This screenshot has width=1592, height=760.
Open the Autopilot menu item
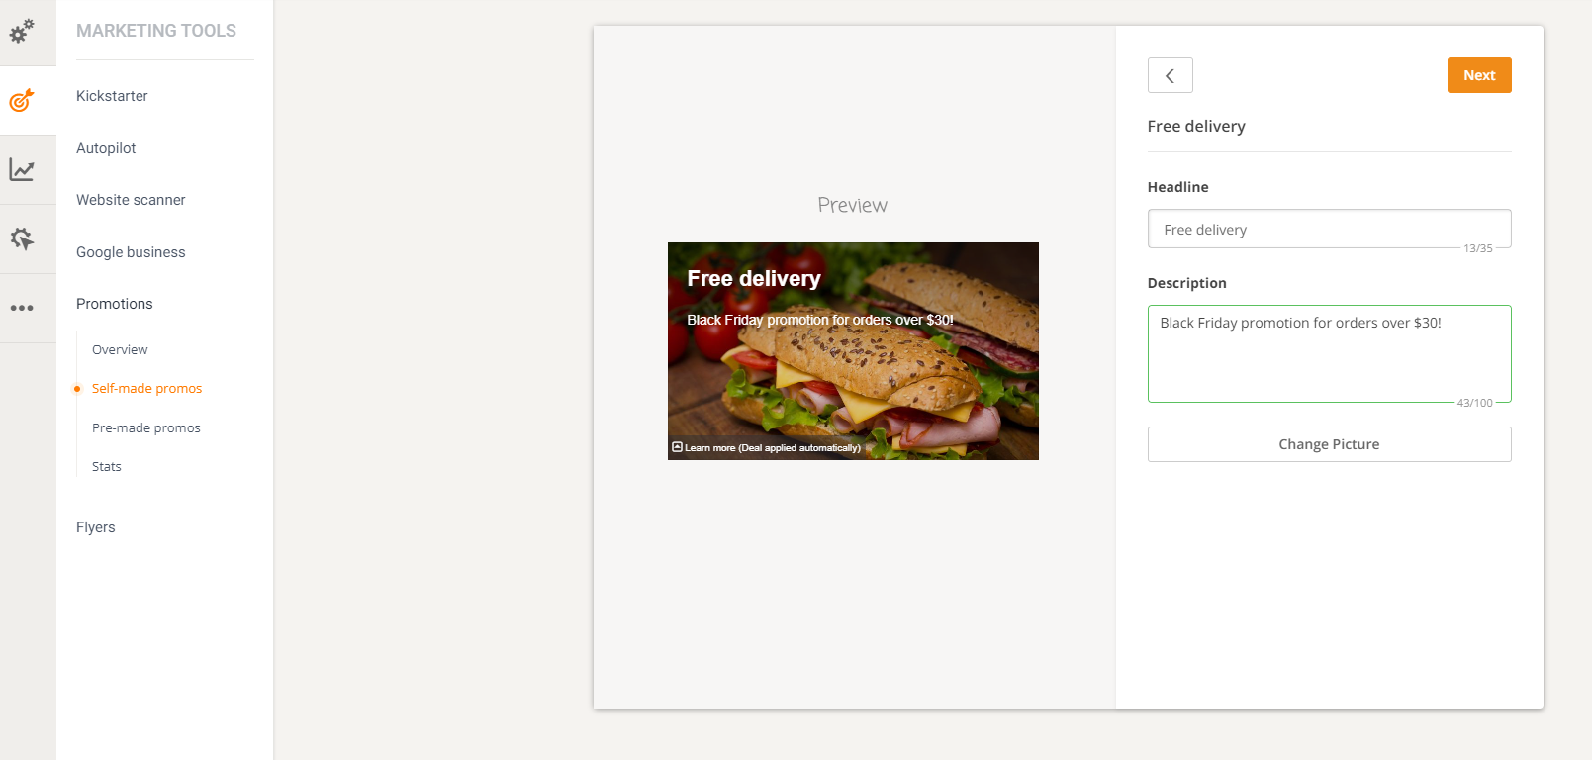[106, 148]
